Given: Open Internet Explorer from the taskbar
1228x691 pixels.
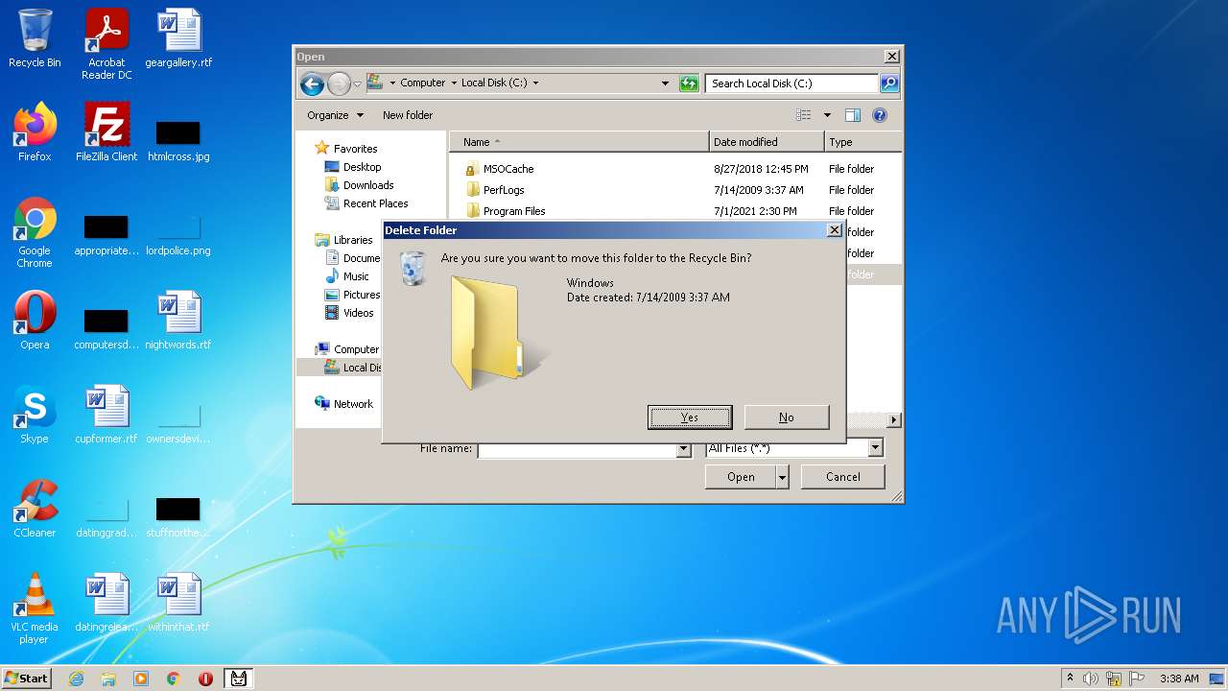Looking at the screenshot, I should [76, 679].
